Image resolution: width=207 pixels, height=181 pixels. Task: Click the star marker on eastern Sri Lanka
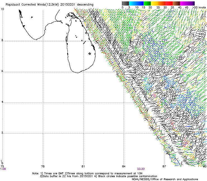[x=90, y=53]
